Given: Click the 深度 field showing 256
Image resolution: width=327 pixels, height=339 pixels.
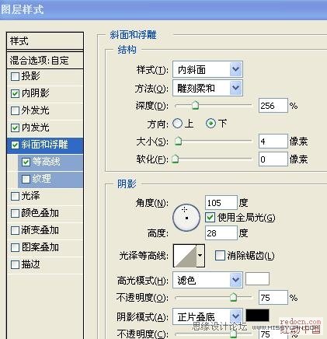Looking at the screenshot, I should click(x=273, y=105).
